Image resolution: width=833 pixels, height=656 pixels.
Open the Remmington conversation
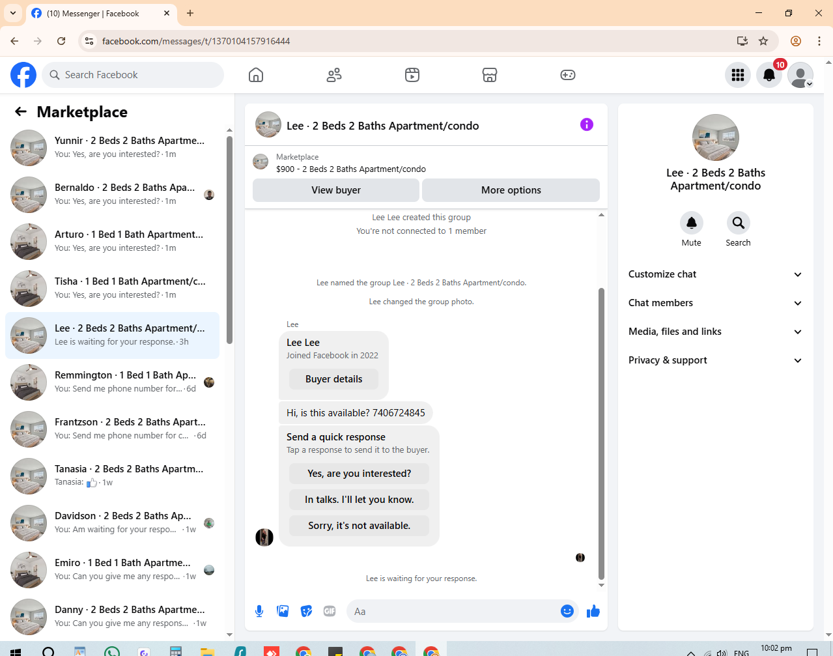tap(112, 382)
